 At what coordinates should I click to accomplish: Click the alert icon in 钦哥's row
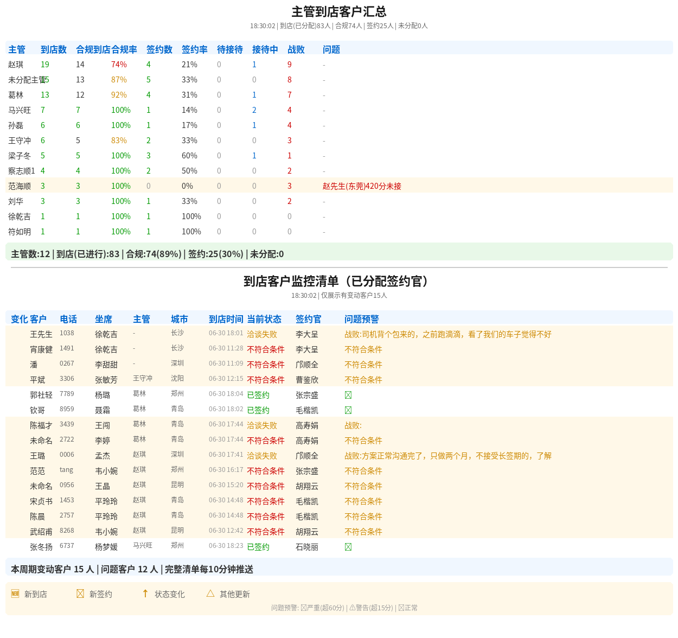coord(348,410)
